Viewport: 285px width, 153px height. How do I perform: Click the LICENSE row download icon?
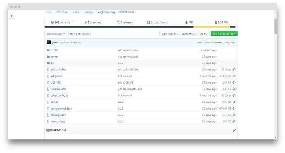point(234,82)
